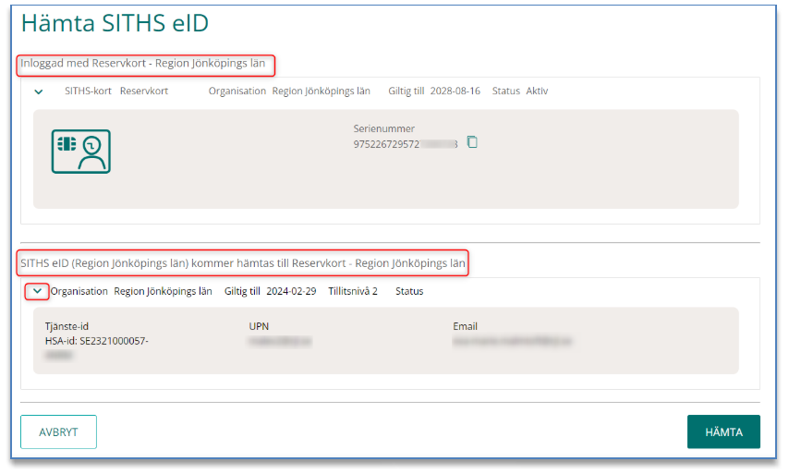This screenshot has height=474, width=789.
Task: Click the Giltig till 2028-08-16 date
Action: pos(446,91)
